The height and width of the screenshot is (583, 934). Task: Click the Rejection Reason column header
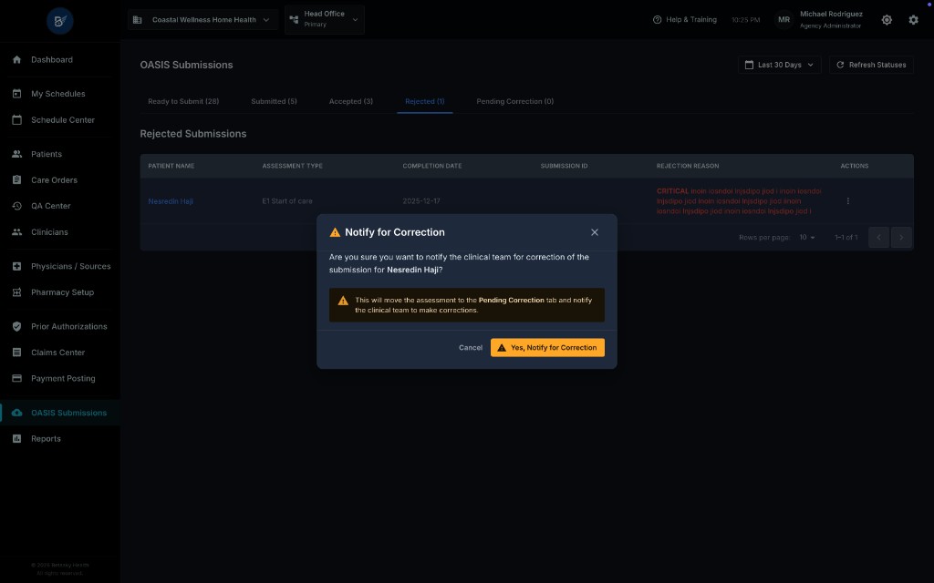click(x=688, y=166)
